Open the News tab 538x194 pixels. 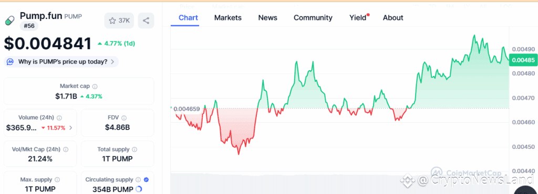[x=267, y=18]
